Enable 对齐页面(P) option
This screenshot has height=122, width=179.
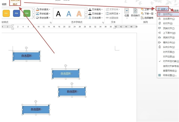(168, 52)
